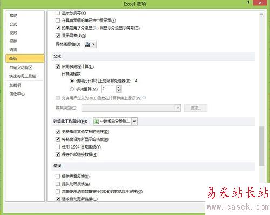Open the gridline color picker

pyautogui.click(x=90, y=44)
